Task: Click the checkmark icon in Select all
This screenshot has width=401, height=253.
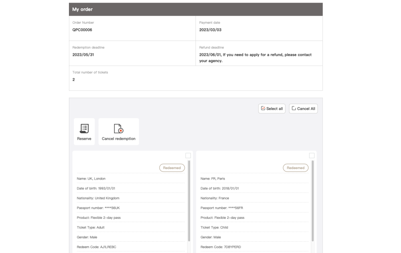Action: coord(263,109)
